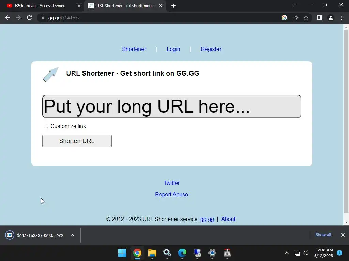Image resolution: width=349 pixels, height=261 pixels.
Task: Open the Chrome profile menu
Action: point(331,18)
